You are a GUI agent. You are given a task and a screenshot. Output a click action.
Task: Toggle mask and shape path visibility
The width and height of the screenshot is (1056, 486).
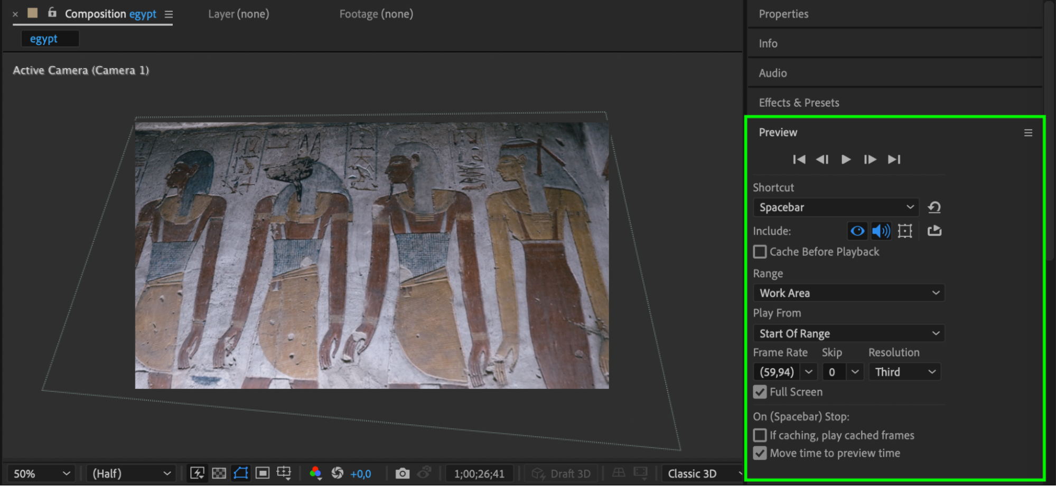pos(240,473)
